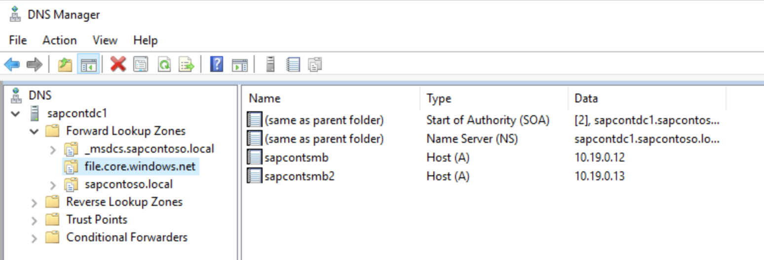Expand the sapcontoso.local zone
Viewport: 764px width, 260px height.
[53, 185]
